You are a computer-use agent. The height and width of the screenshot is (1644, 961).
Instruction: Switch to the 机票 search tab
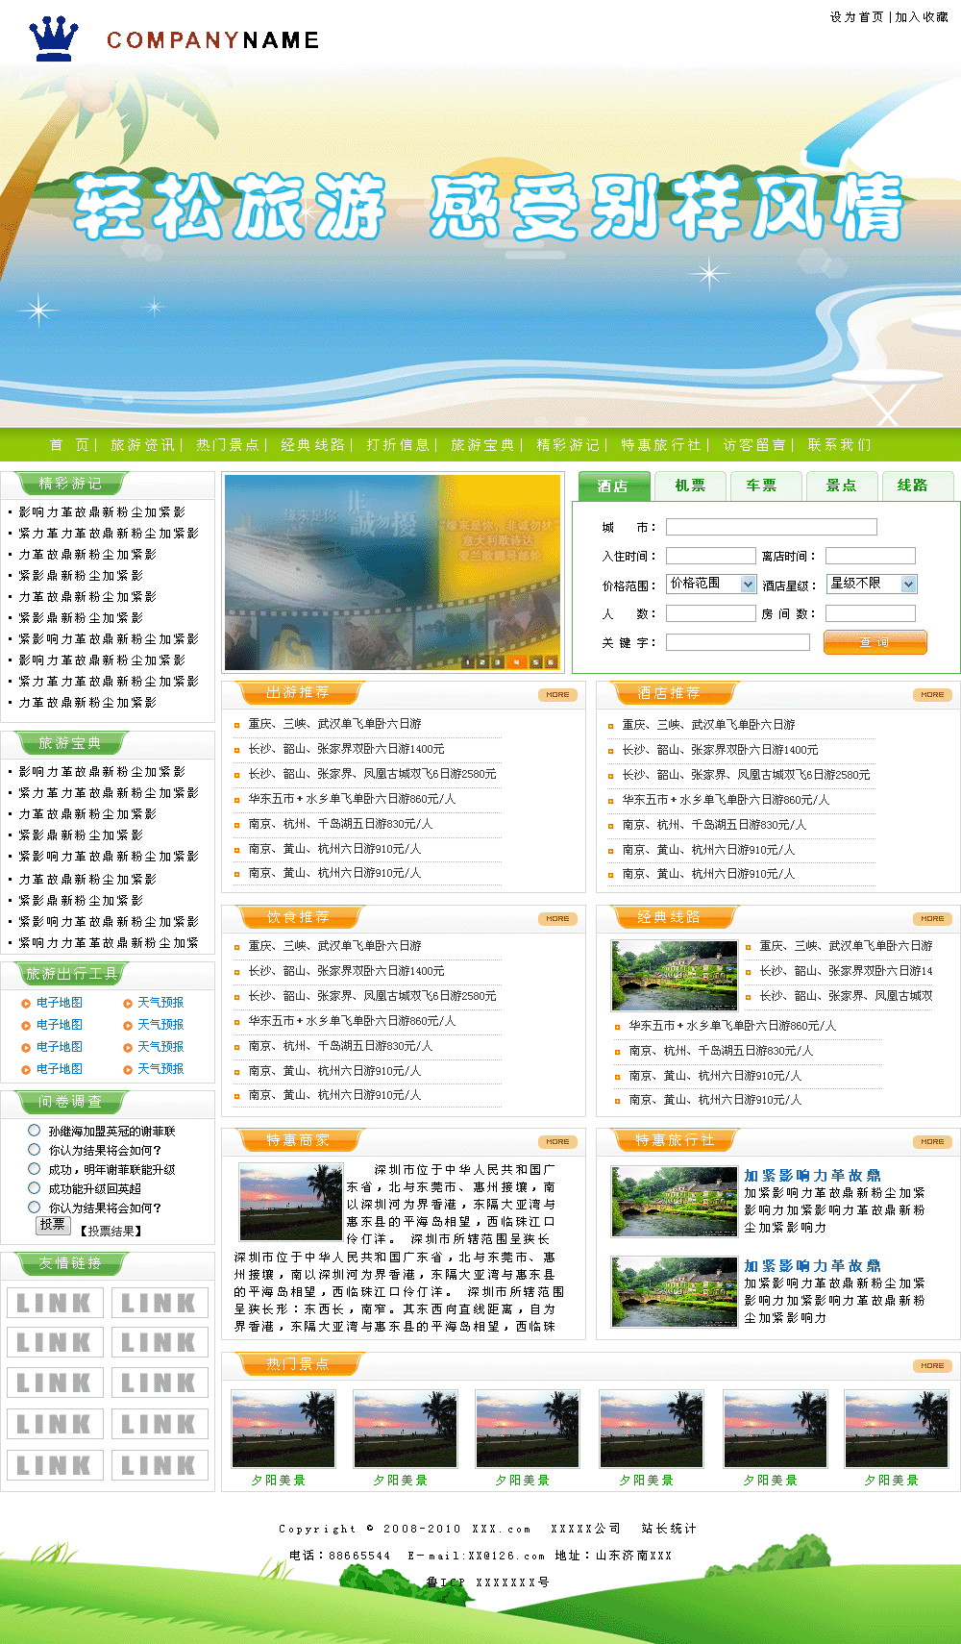tap(690, 486)
